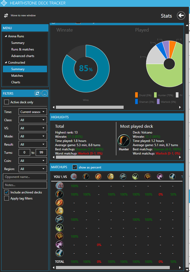Click the horizontal scrollbar below Matchups table
Viewport: 190px width, 272px height.
tap(113, 268)
